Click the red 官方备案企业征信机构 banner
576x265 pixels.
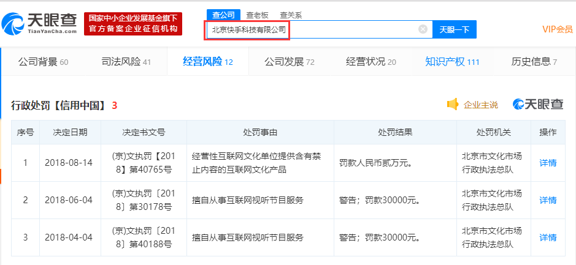coord(133,24)
